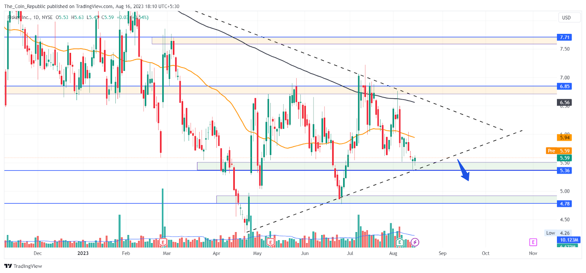Click the Dec label on time axis
Image resolution: width=586 pixels, height=273 pixels.
click(x=37, y=253)
